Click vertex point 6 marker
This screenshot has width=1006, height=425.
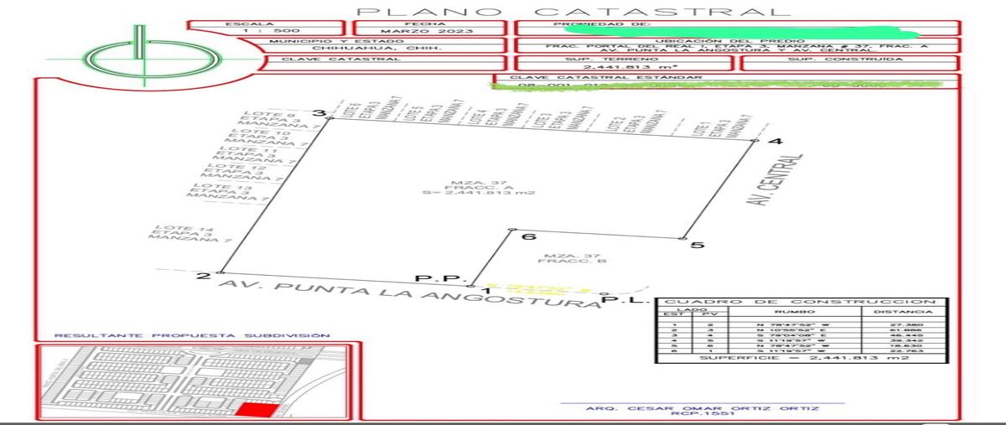512,231
